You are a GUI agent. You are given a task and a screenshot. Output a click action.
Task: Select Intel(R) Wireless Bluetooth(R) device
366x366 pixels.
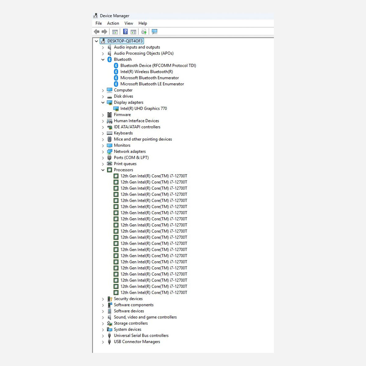click(x=146, y=72)
